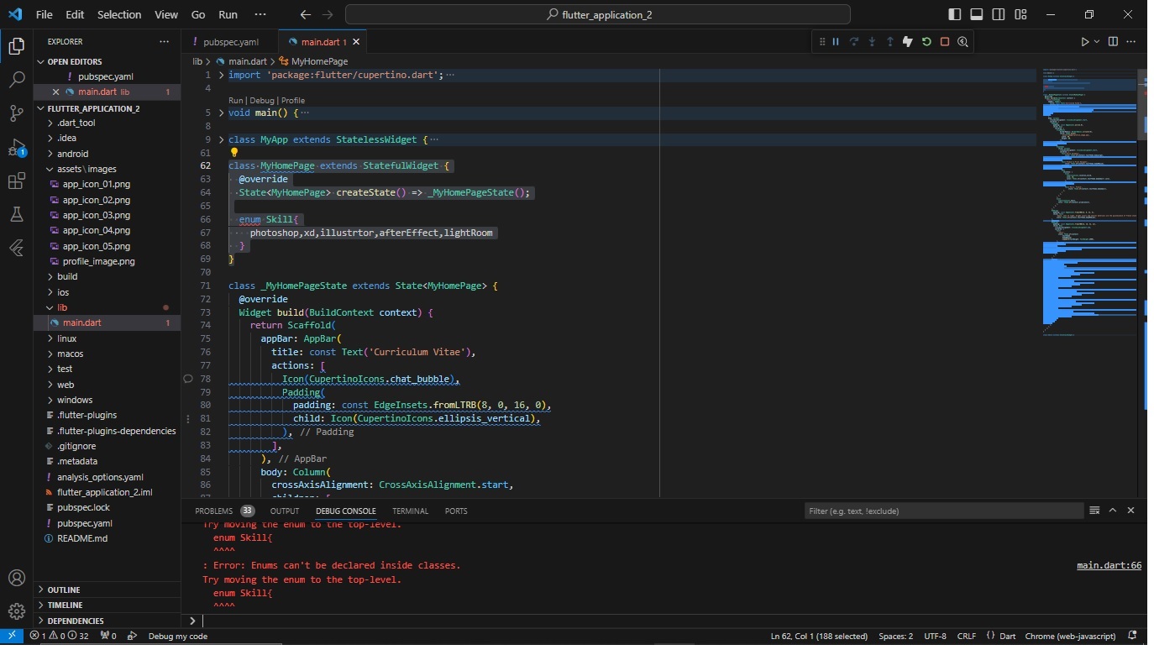Switch to the OUTPUT panel tab
This screenshot has width=1154, height=650.
285,511
